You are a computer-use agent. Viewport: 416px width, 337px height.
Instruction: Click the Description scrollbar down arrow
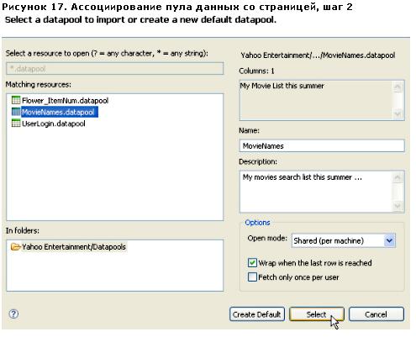pyautogui.click(x=398, y=206)
